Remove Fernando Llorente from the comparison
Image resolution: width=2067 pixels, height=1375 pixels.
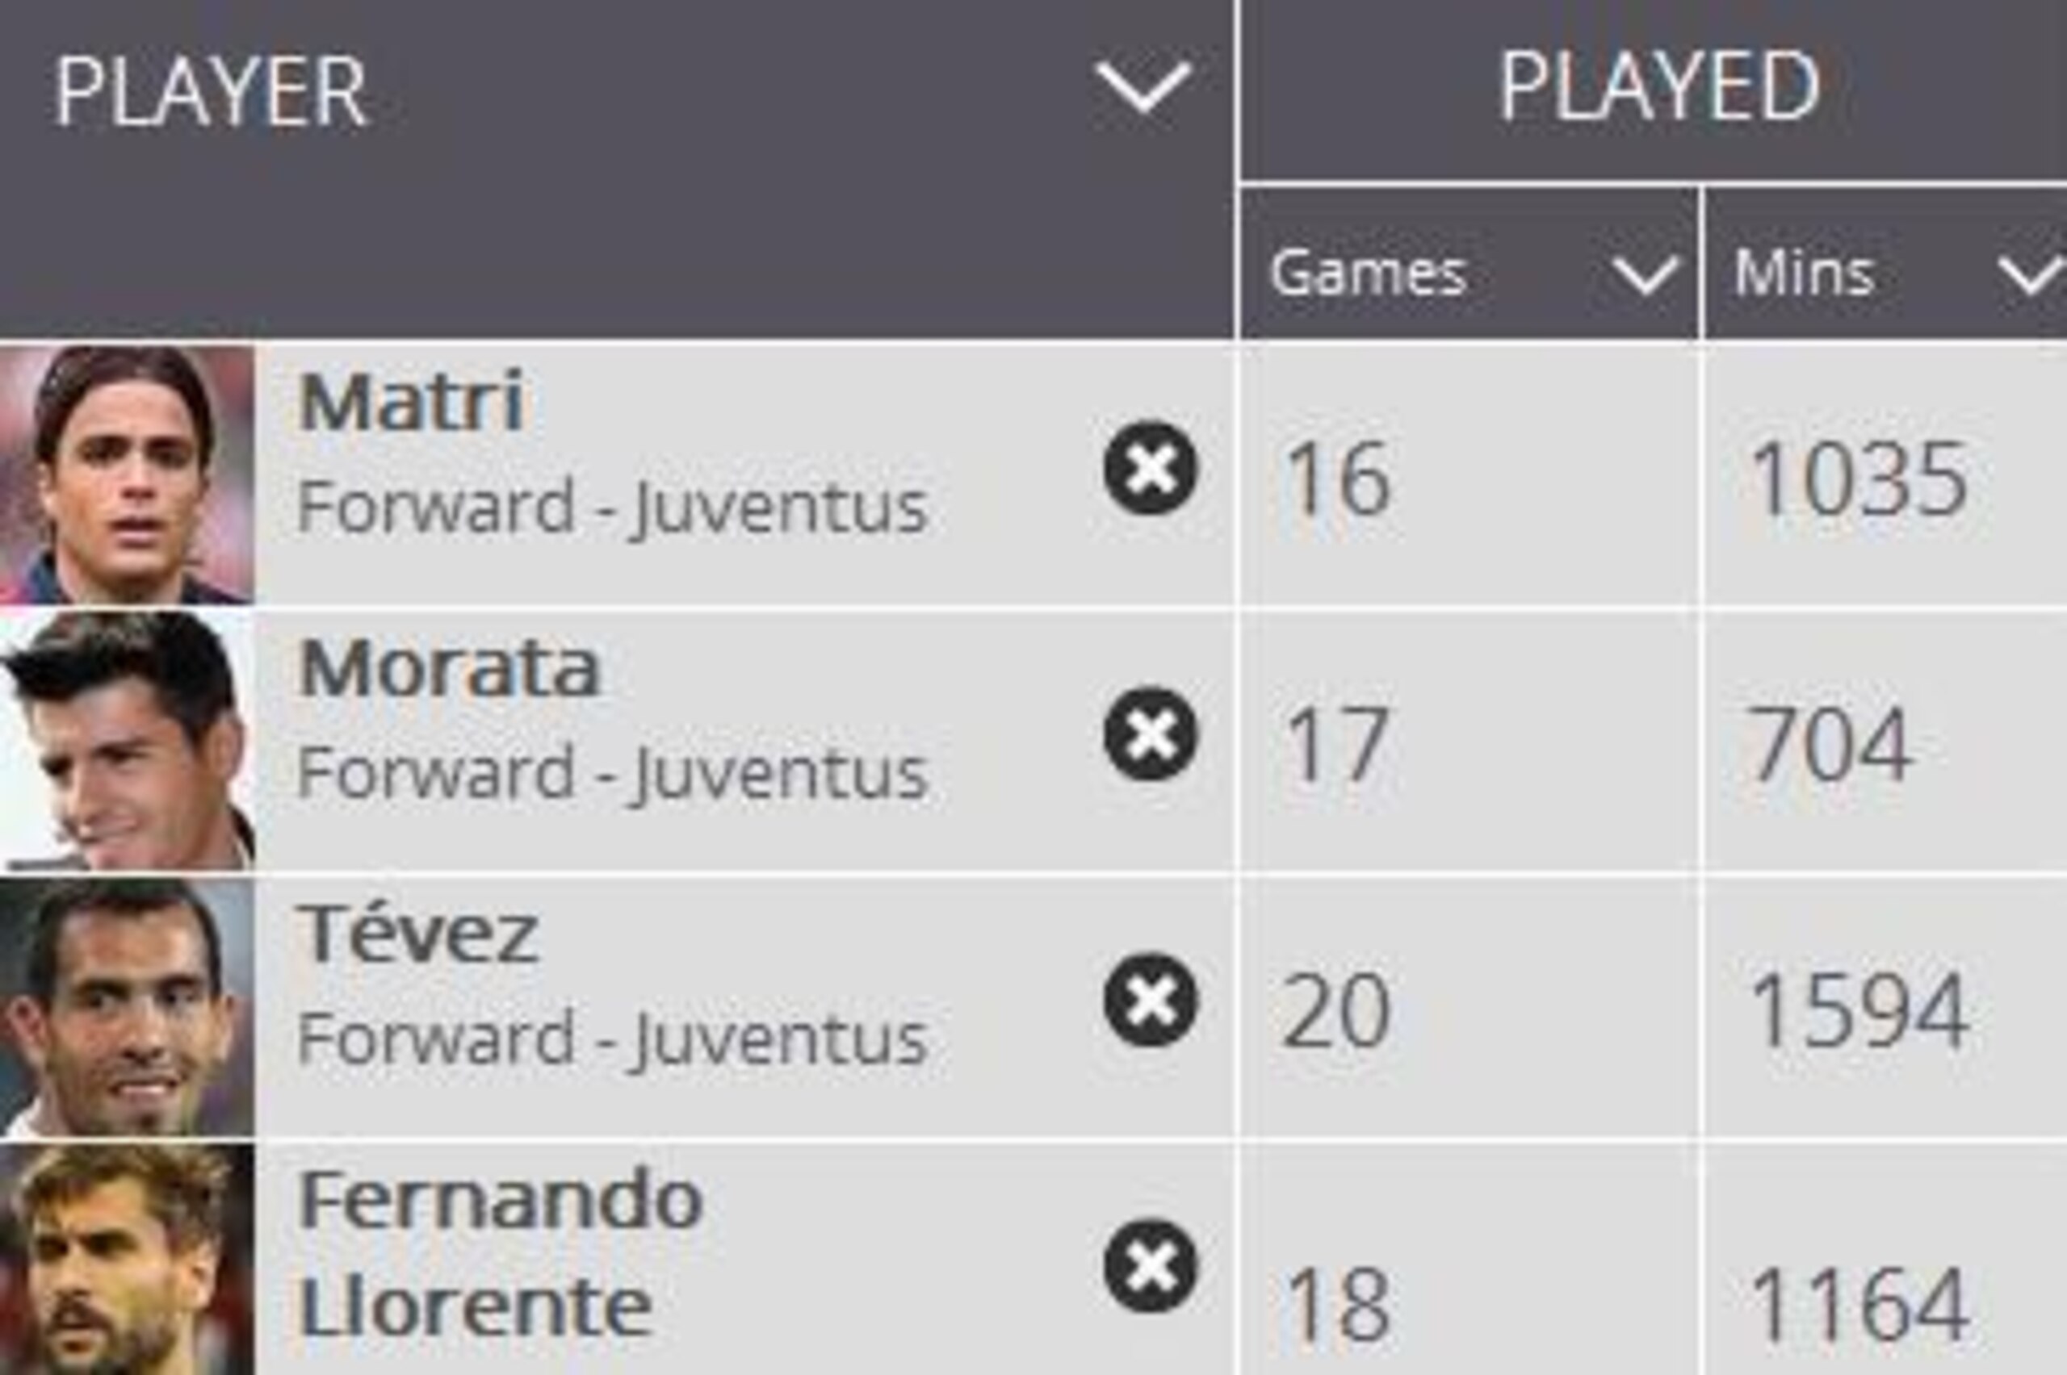pos(1149,1265)
